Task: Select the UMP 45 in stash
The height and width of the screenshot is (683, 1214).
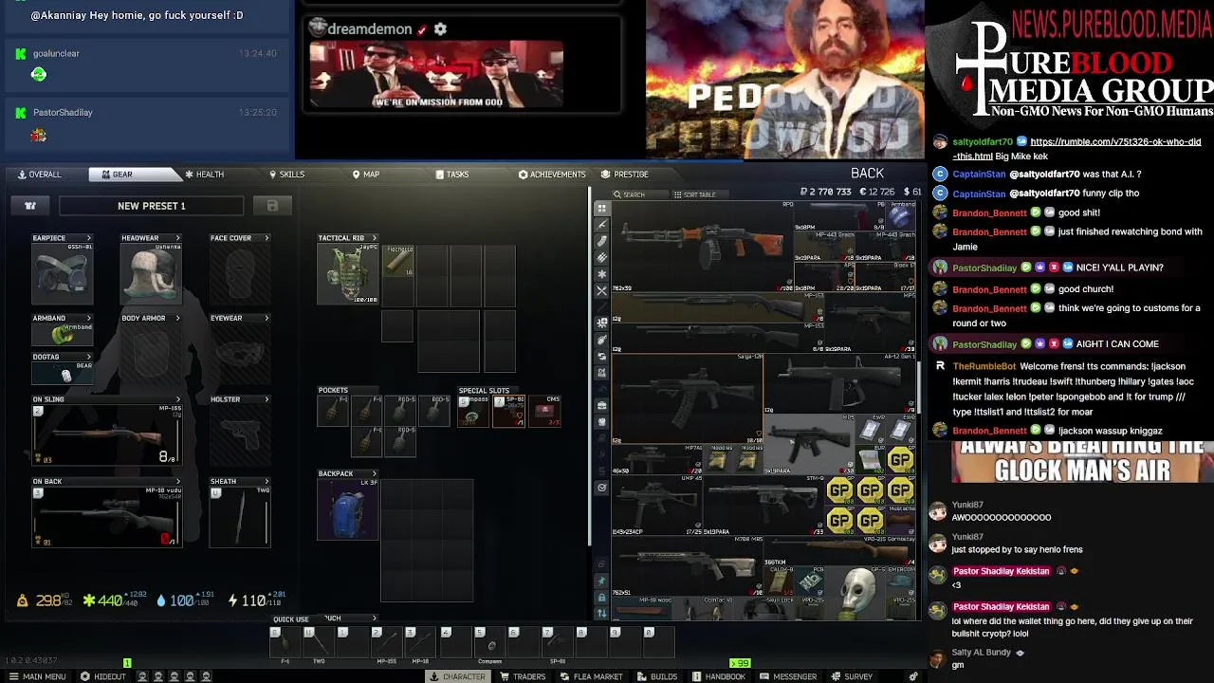Action: 656,505
